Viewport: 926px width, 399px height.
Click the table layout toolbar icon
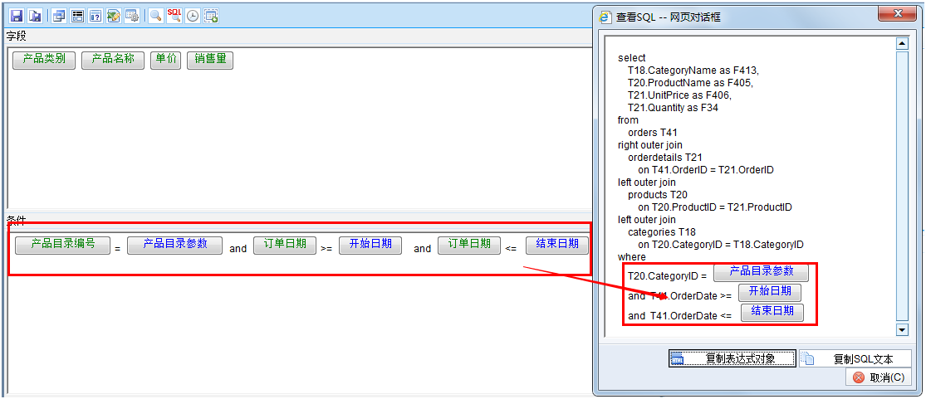click(x=77, y=16)
